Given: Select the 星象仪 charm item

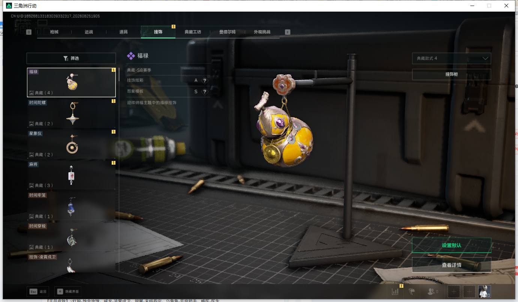Looking at the screenshot, I should pyautogui.click(x=72, y=144).
